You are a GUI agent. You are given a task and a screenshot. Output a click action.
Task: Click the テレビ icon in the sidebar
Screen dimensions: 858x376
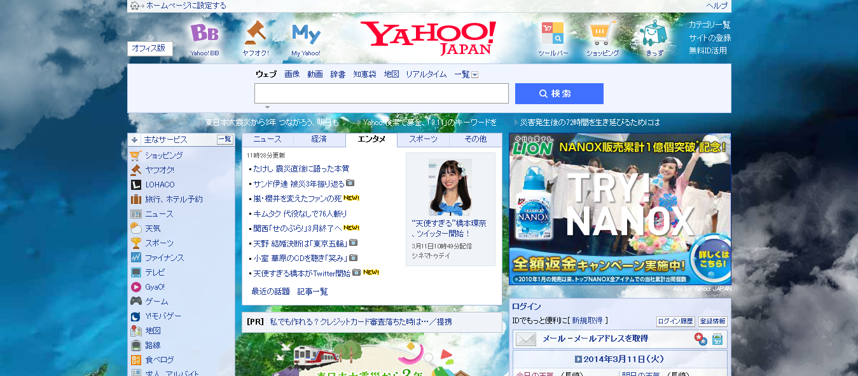(135, 272)
